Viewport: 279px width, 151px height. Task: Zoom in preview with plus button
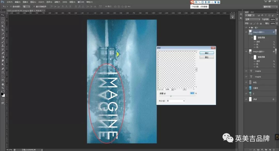[162, 89]
